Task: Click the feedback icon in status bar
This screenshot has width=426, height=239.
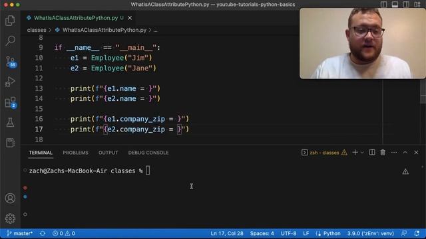Action: 404,233
